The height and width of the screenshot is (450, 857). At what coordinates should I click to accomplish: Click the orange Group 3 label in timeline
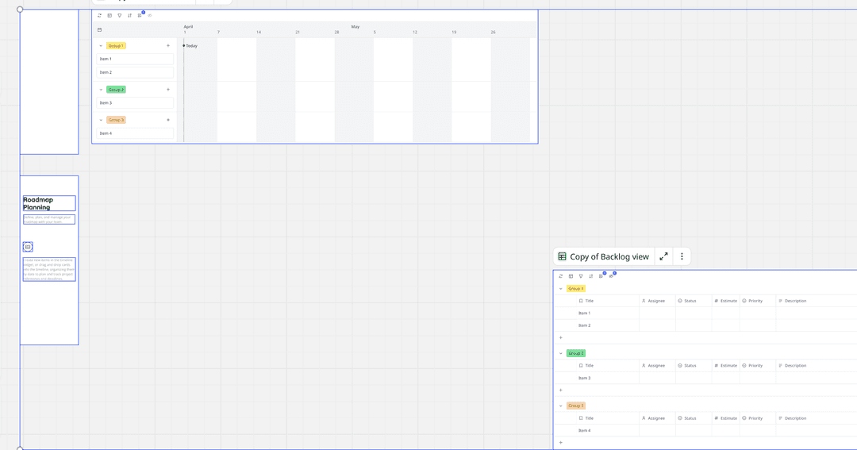click(116, 120)
